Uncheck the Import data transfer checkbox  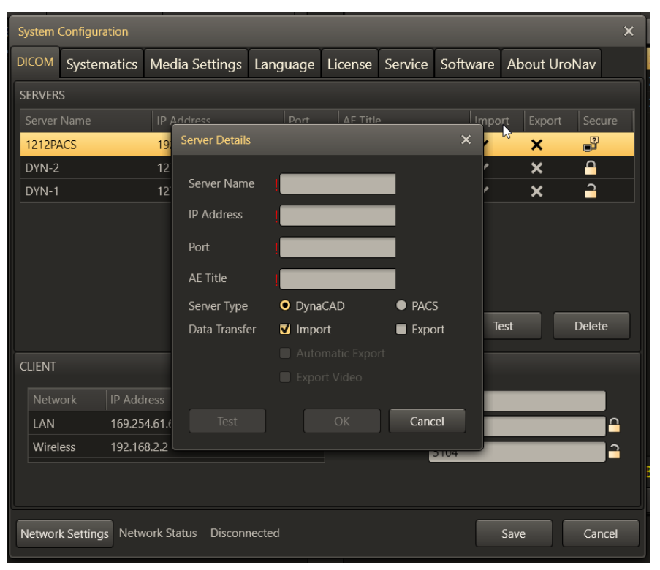click(285, 329)
